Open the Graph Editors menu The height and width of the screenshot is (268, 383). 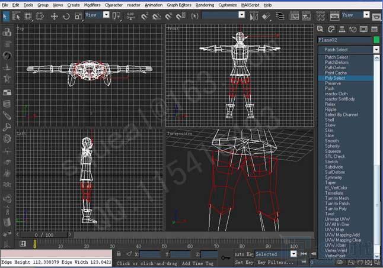179,5
